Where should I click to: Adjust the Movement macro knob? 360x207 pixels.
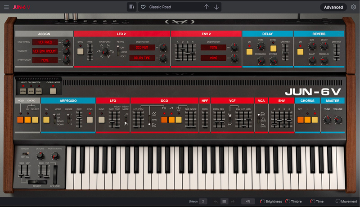(337, 201)
